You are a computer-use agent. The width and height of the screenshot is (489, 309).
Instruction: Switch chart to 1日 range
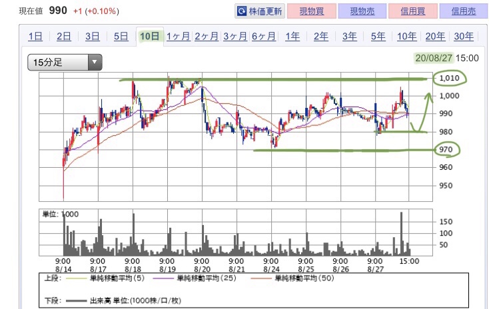pyautogui.click(x=35, y=37)
